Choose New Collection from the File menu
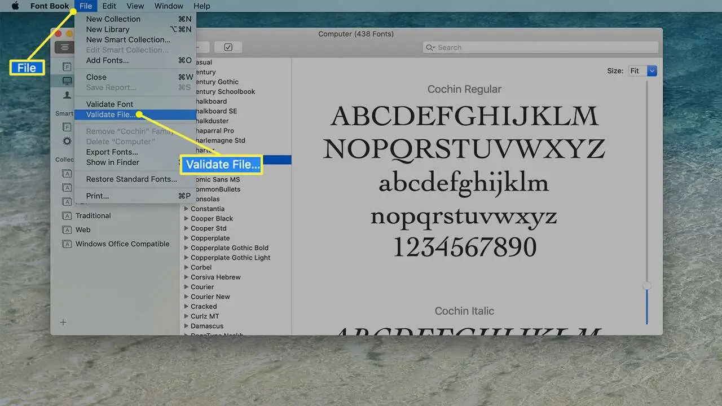This screenshot has height=406, width=722. (135, 19)
